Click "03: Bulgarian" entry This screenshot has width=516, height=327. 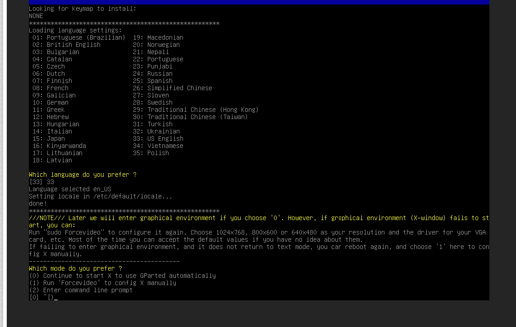(x=56, y=52)
